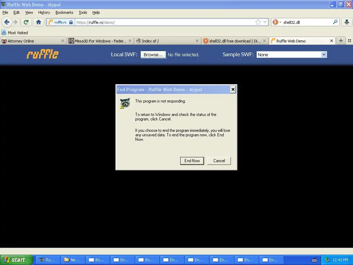Show the list all tabs button

[350, 41]
